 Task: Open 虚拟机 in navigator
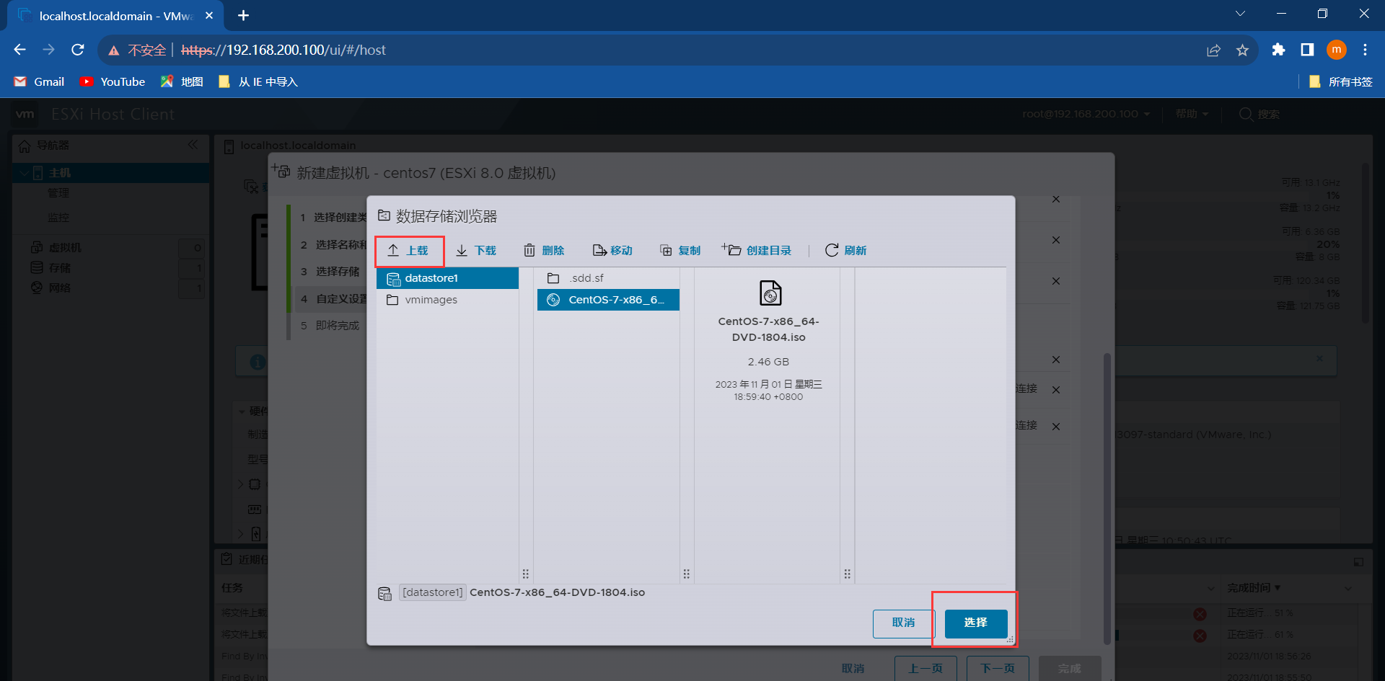66,248
